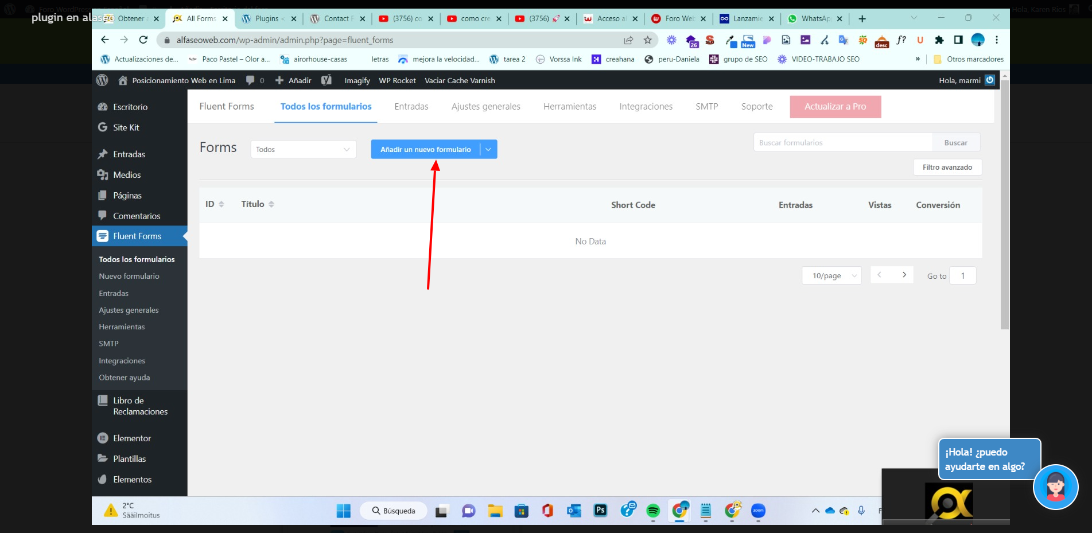Image resolution: width=1092 pixels, height=533 pixels.
Task: Open the Chrome extensions puzzle icon
Action: [939, 40]
